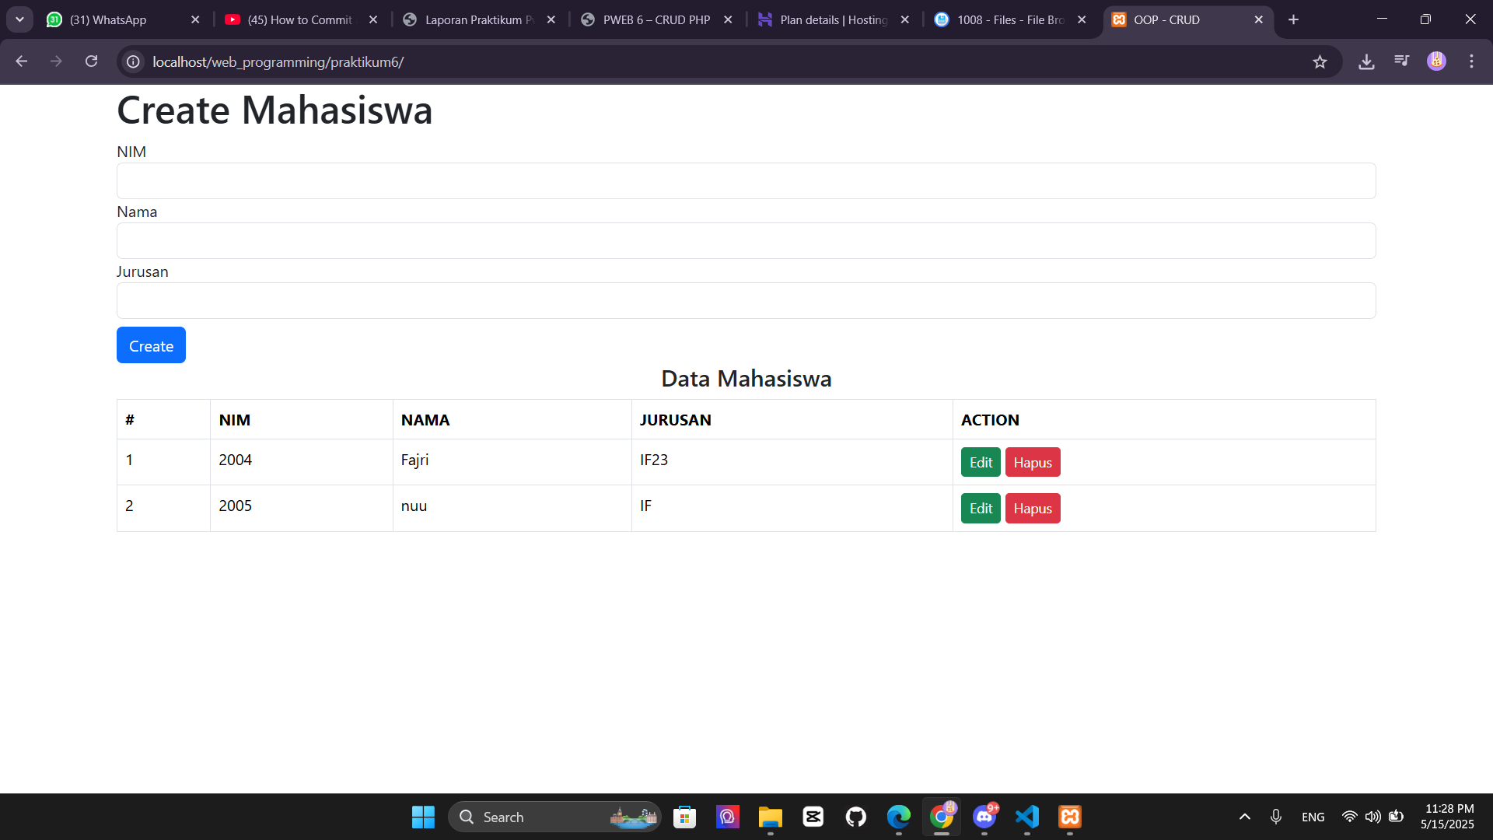This screenshot has height=840, width=1493.
Task: Submit the form with the Create button
Action: [151, 345]
